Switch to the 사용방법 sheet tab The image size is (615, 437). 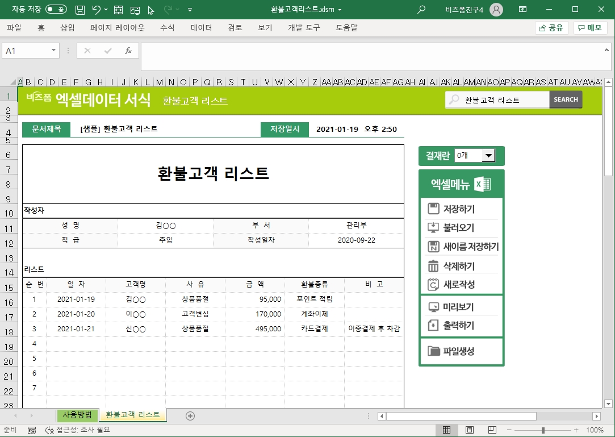tap(77, 415)
